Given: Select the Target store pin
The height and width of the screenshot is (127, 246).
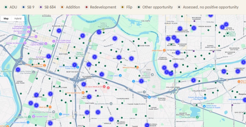Looking at the screenshot, I should pos(149,97).
